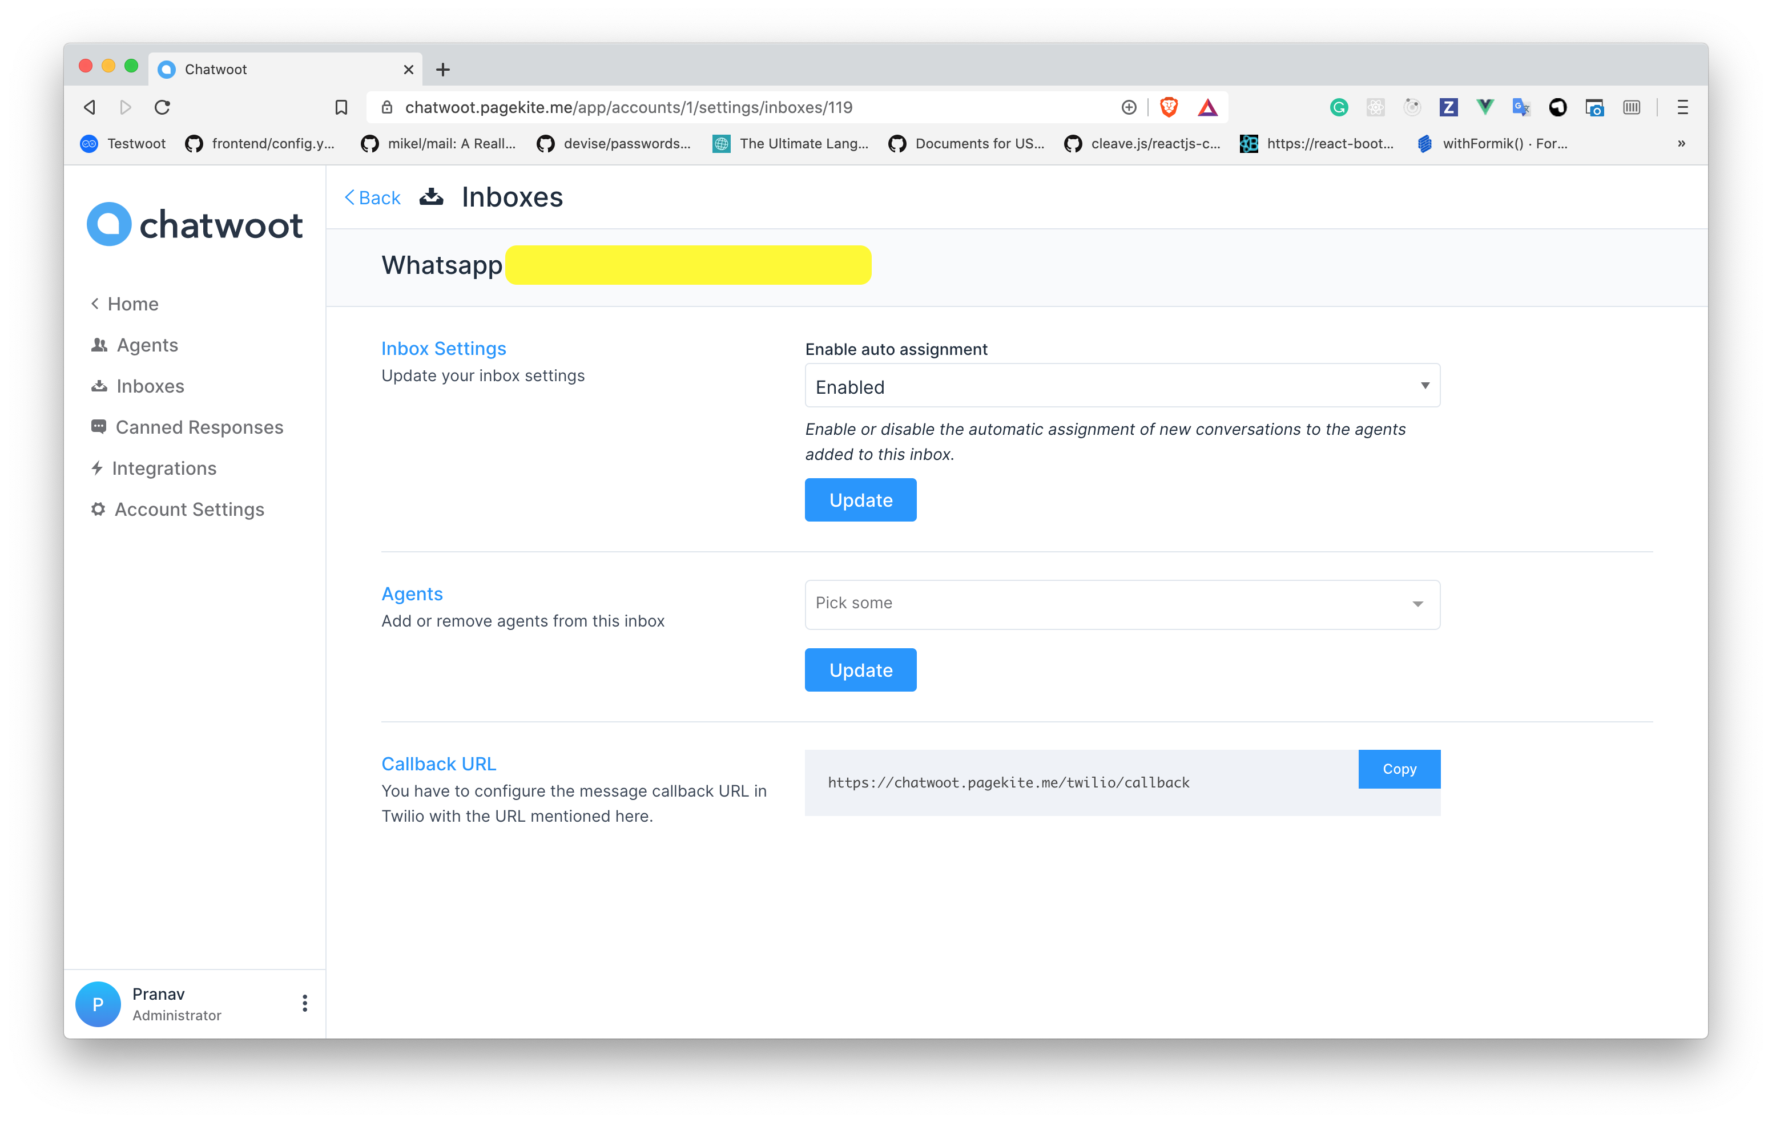
Task: Copy the Twilio callback URL
Action: (1400, 769)
